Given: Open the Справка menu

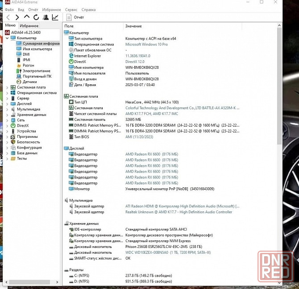Looking at the screenshot, I should (x=88, y=9).
